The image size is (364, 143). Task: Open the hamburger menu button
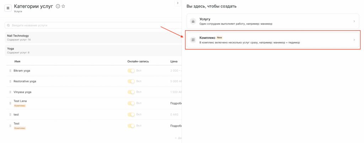pyautogui.click(x=8, y=8)
